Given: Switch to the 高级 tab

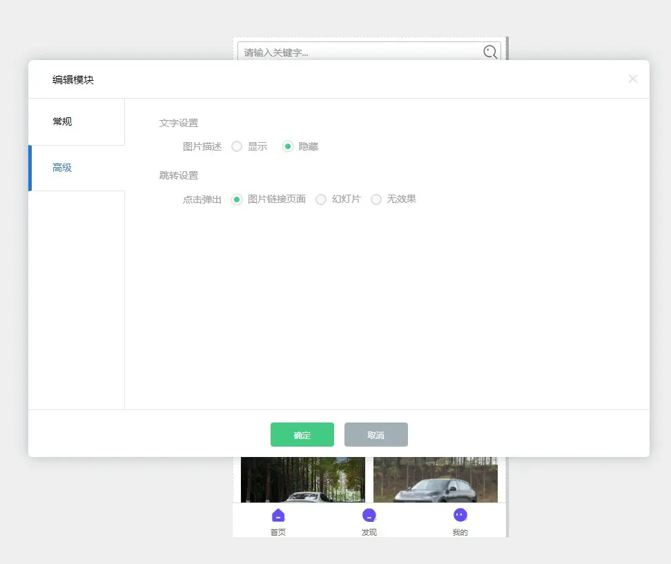Looking at the screenshot, I should click(x=76, y=168).
